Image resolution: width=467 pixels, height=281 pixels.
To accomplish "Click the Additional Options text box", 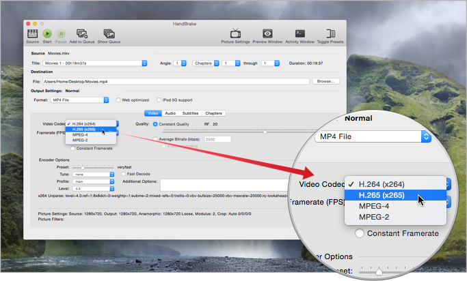I will (x=225, y=185).
